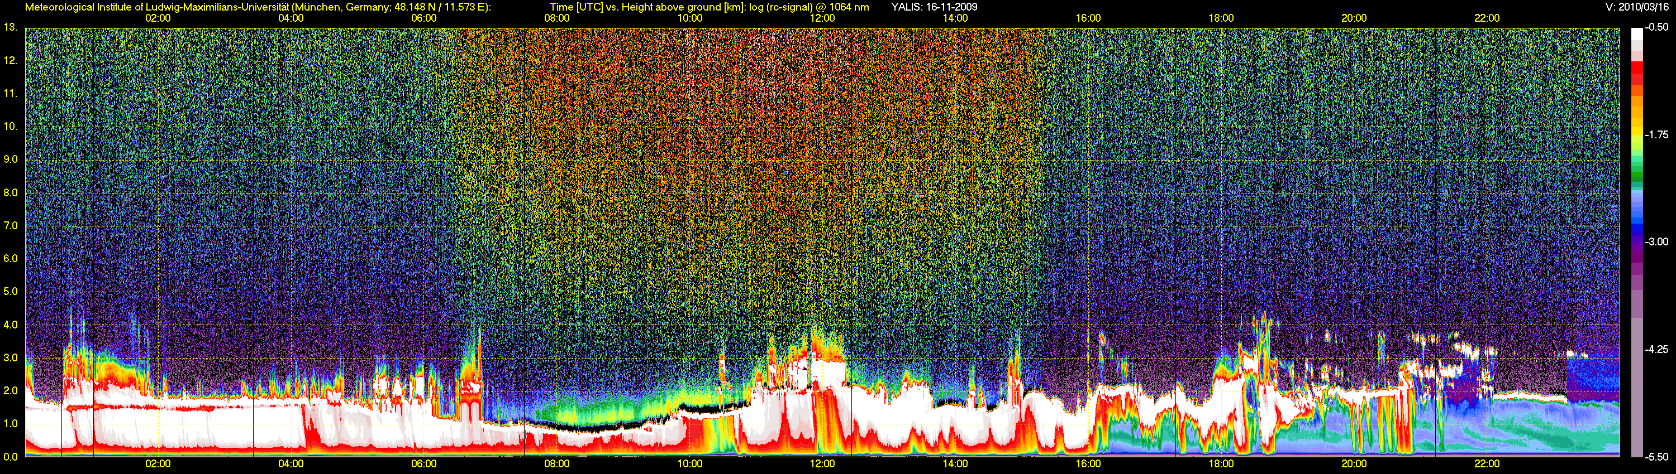Click the 10:00 label on the bottom time axis
Viewport: 1676px width, 474px height.
click(x=689, y=463)
